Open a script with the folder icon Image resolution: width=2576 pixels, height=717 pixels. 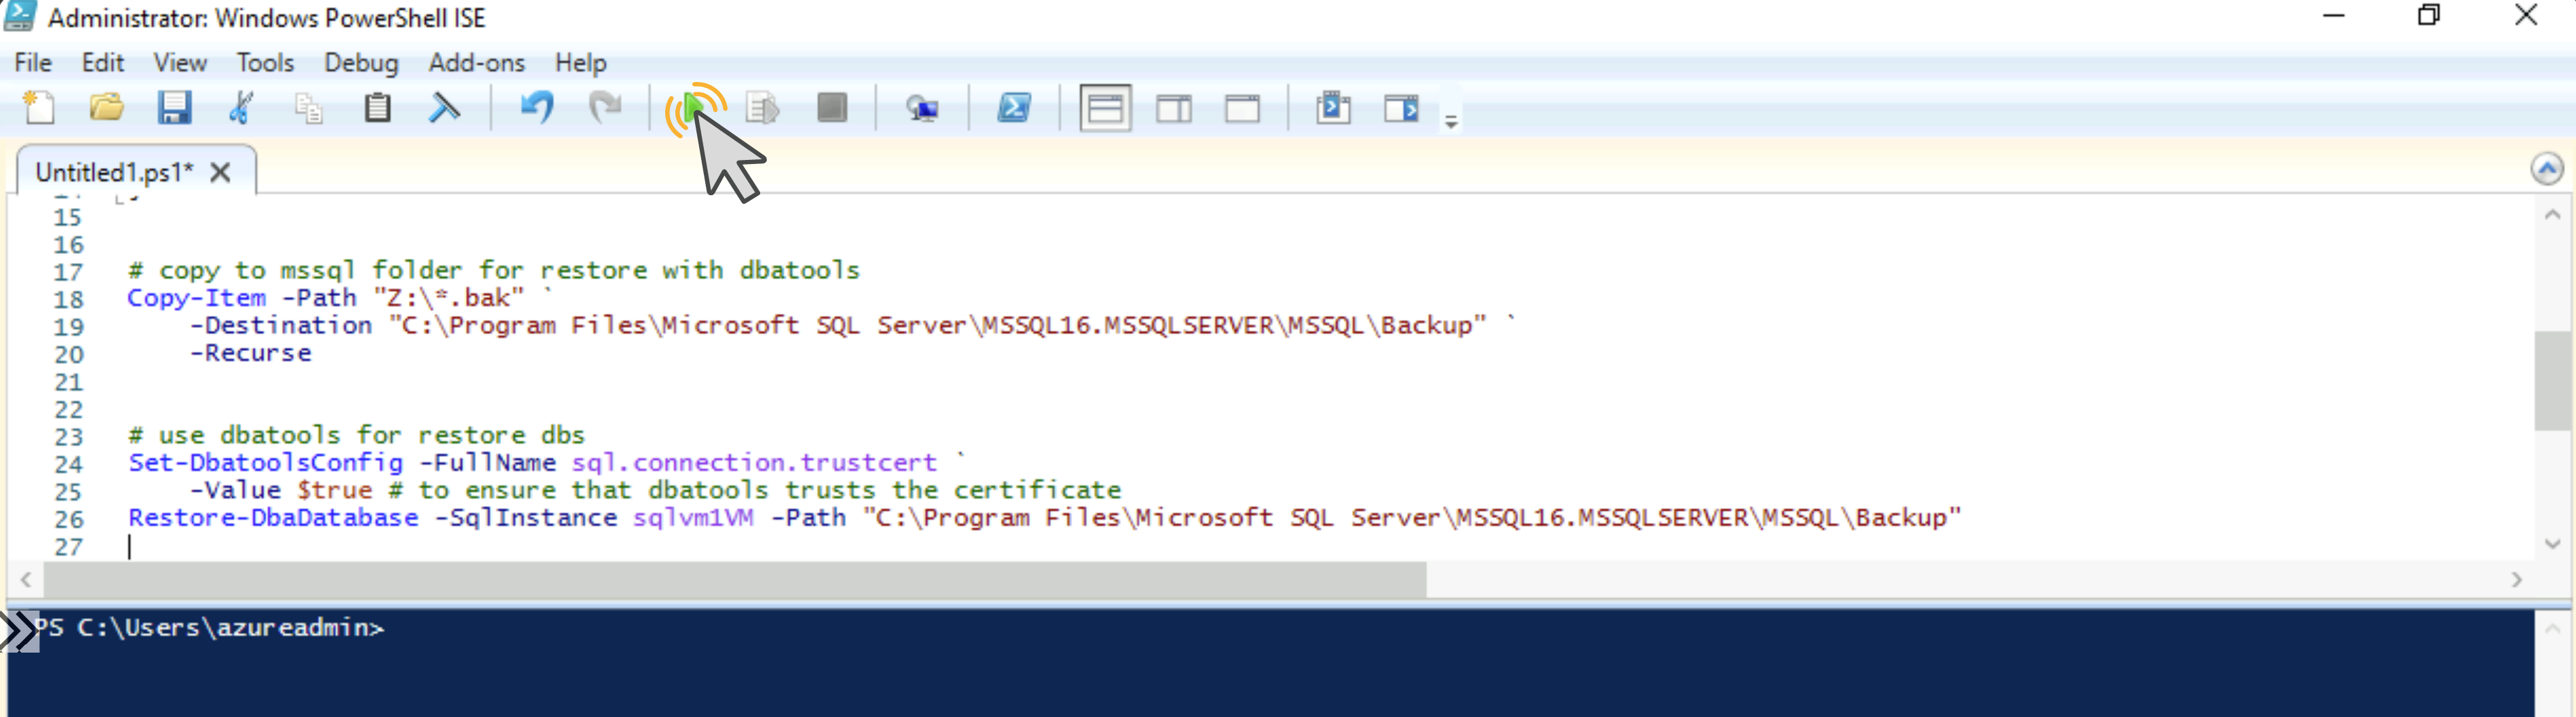(106, 107)
